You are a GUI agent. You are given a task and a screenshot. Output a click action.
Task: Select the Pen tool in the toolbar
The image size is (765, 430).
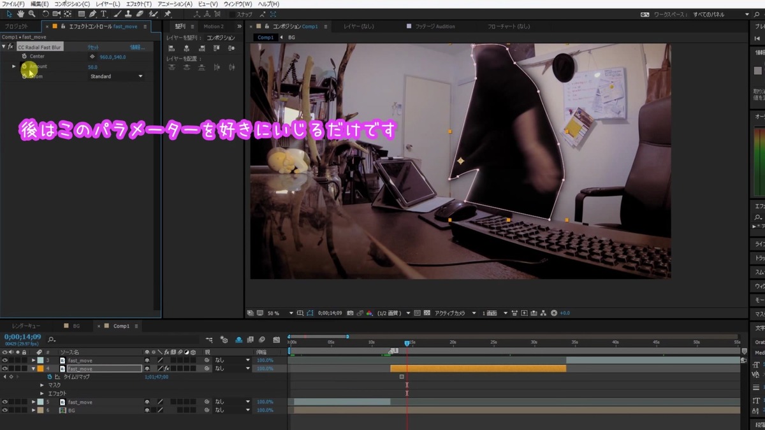coord(94,13)
